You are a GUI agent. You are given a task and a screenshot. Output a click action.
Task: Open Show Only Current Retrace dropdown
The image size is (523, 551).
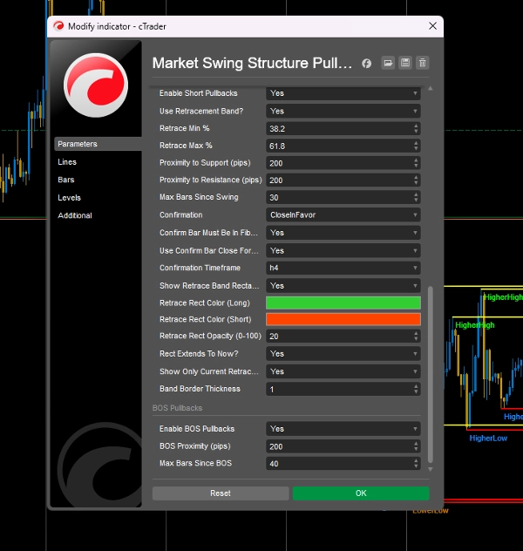pyautogui.click(x=343, y=371)
